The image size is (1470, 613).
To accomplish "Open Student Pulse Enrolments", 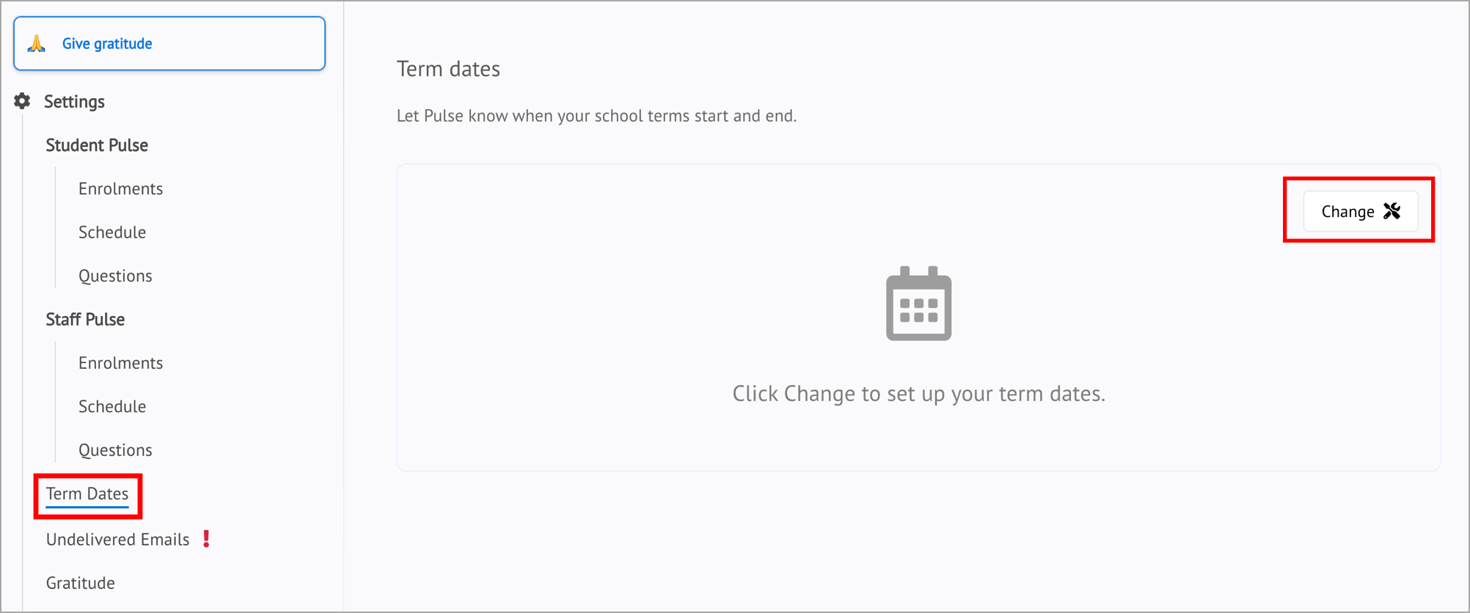I will [120, 188].
